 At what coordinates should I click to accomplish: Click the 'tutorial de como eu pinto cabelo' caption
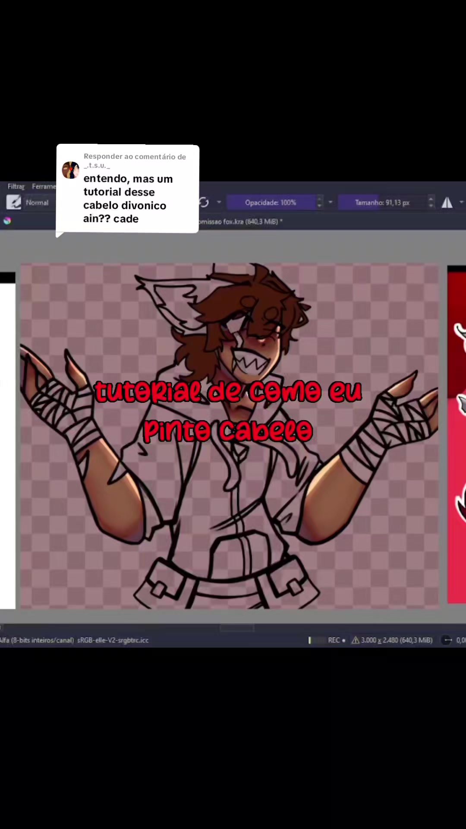(x=228, y=411)
